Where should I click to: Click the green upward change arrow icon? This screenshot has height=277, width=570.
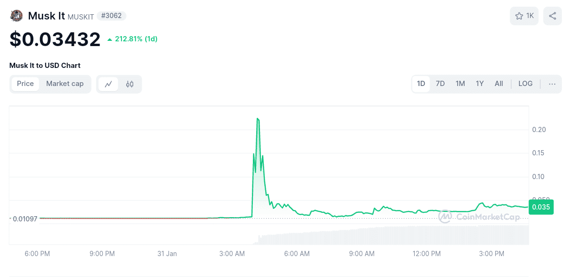point(110,39)
